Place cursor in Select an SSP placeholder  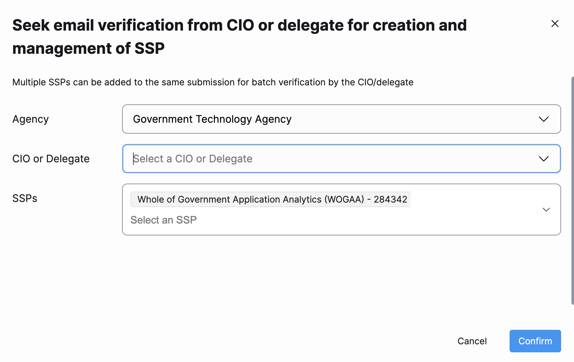[164, 220]
